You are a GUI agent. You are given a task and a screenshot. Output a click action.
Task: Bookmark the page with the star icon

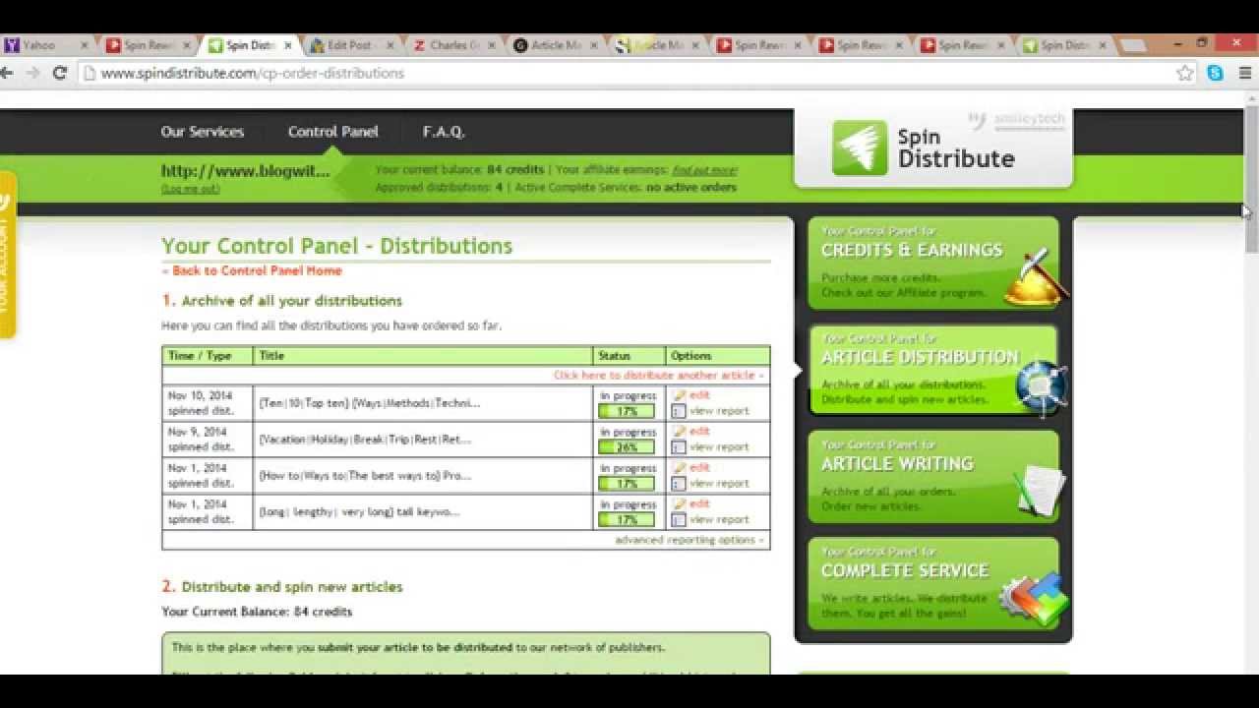1185,73
